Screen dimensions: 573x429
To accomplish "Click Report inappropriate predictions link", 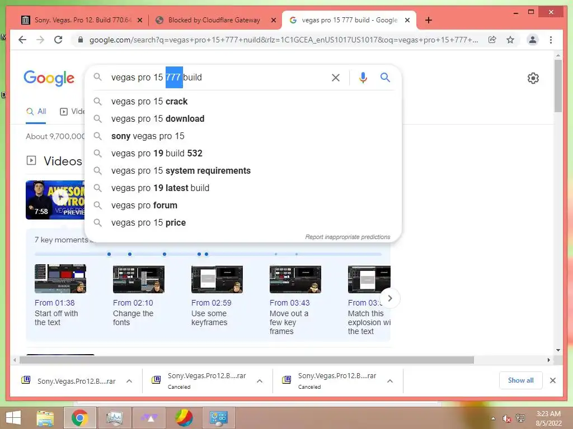I will click(x=347, y=237).
